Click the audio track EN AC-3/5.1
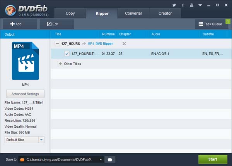This screenshot has width=232, height=166. [x=160, y=54]
